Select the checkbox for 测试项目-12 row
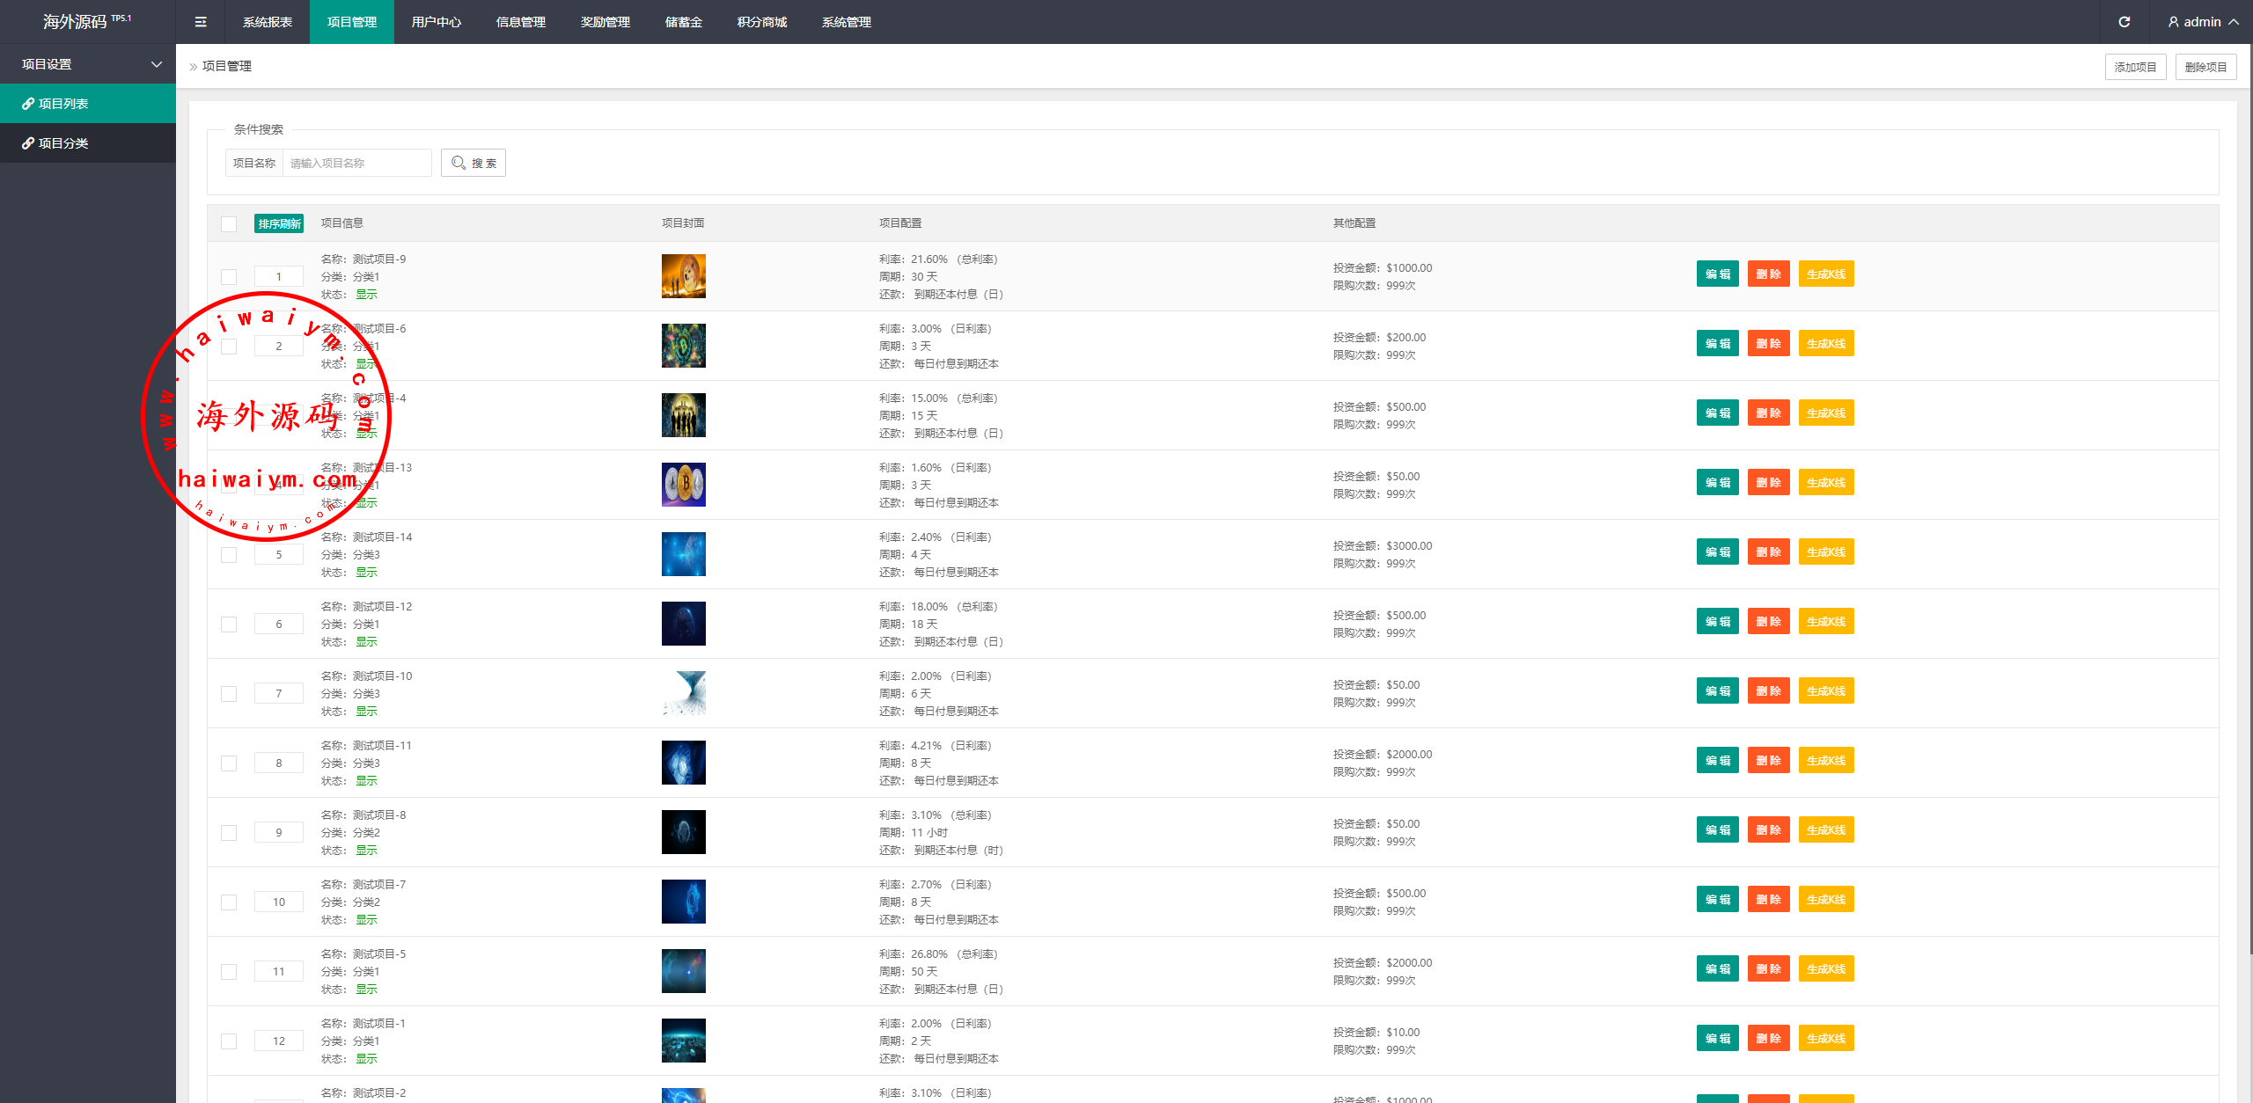This screenshot has height=1103, width=2253. 229,624
